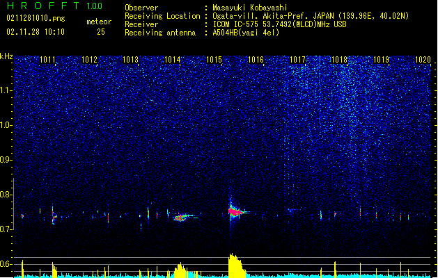Click the 1.1 kHz frequency label
Screen dimensions: 438x278
[x=6, y=90]
